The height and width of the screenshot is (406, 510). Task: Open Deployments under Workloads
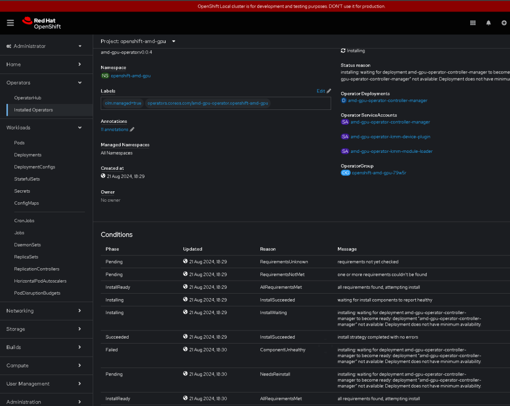[28, 155]
